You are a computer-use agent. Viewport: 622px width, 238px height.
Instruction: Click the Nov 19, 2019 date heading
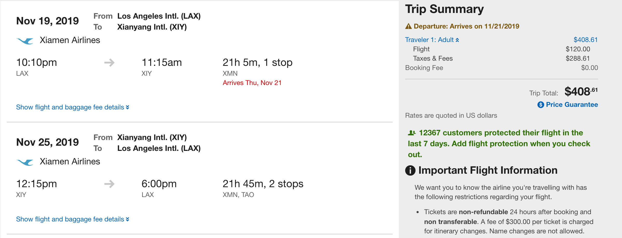(x=47, y=21)
